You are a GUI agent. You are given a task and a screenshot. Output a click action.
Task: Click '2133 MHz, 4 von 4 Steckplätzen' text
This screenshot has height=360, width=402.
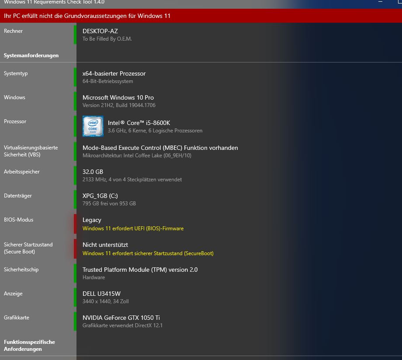tap(132, 180)
